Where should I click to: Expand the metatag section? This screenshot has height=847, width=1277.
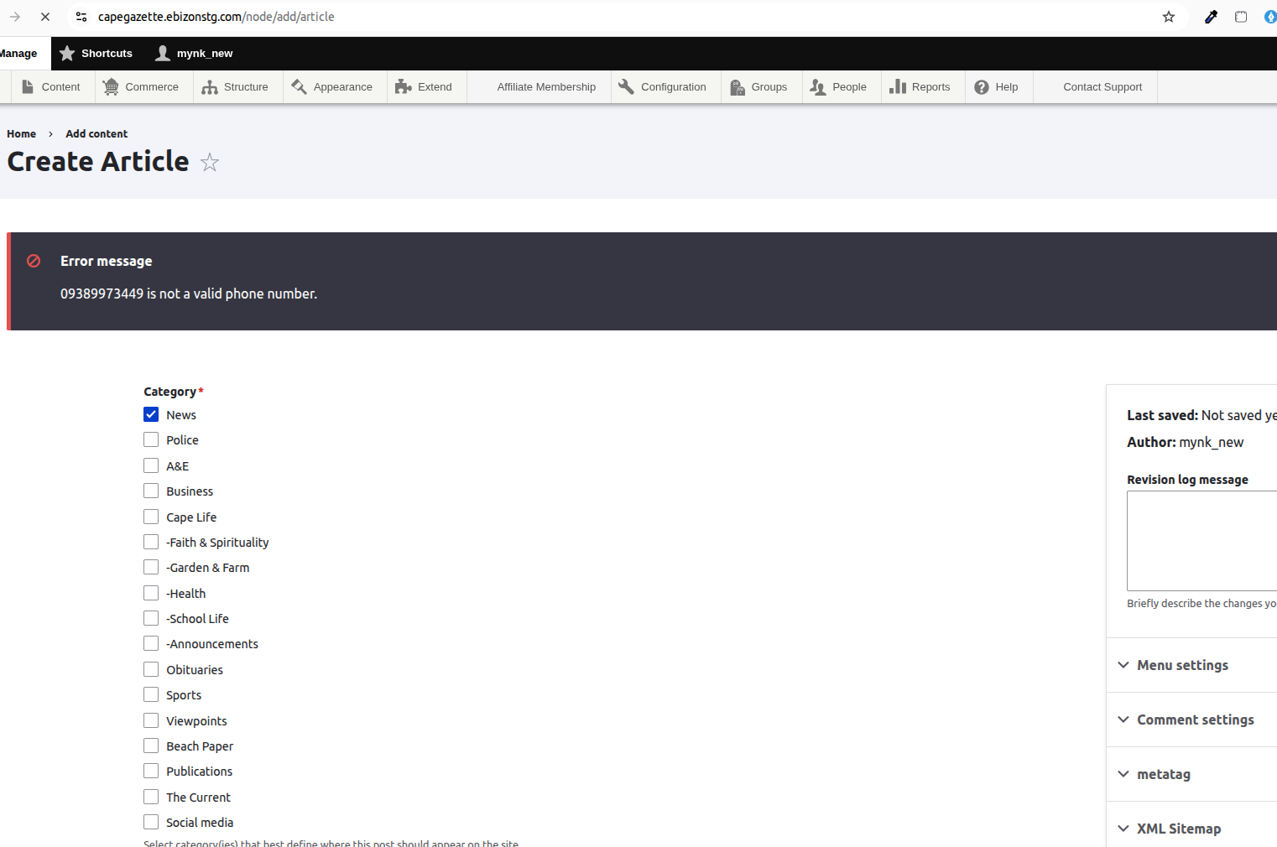click(1163, 774)
